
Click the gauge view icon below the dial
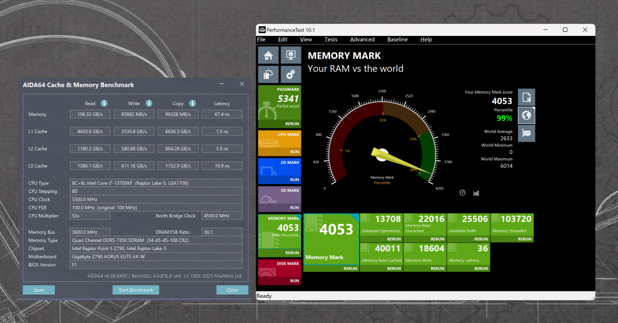(462, 192)
